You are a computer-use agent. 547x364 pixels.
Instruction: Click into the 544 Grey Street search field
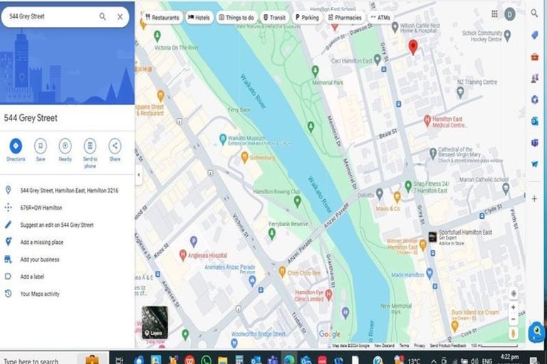pos(50,16)
